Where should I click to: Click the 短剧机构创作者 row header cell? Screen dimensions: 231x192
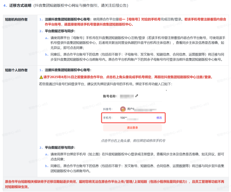pos(16,19)
